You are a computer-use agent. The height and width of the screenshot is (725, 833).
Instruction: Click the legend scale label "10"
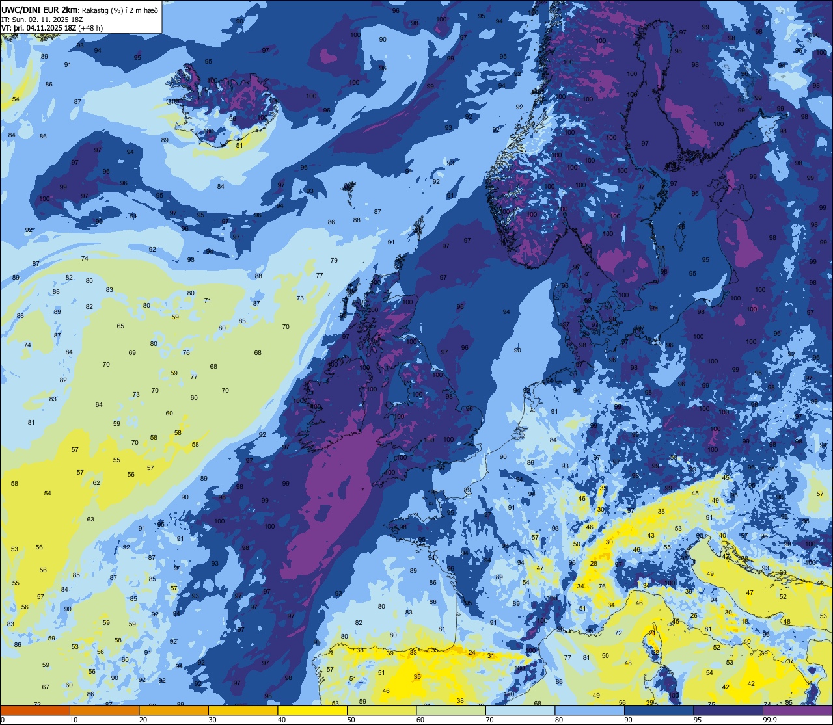74,720
